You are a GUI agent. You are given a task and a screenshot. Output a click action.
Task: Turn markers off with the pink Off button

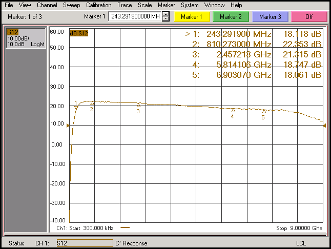(309, 17)
